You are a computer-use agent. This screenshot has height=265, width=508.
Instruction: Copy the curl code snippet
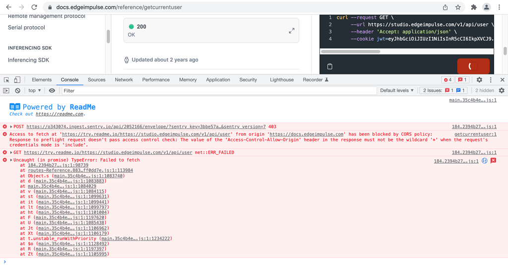(330, 66)
